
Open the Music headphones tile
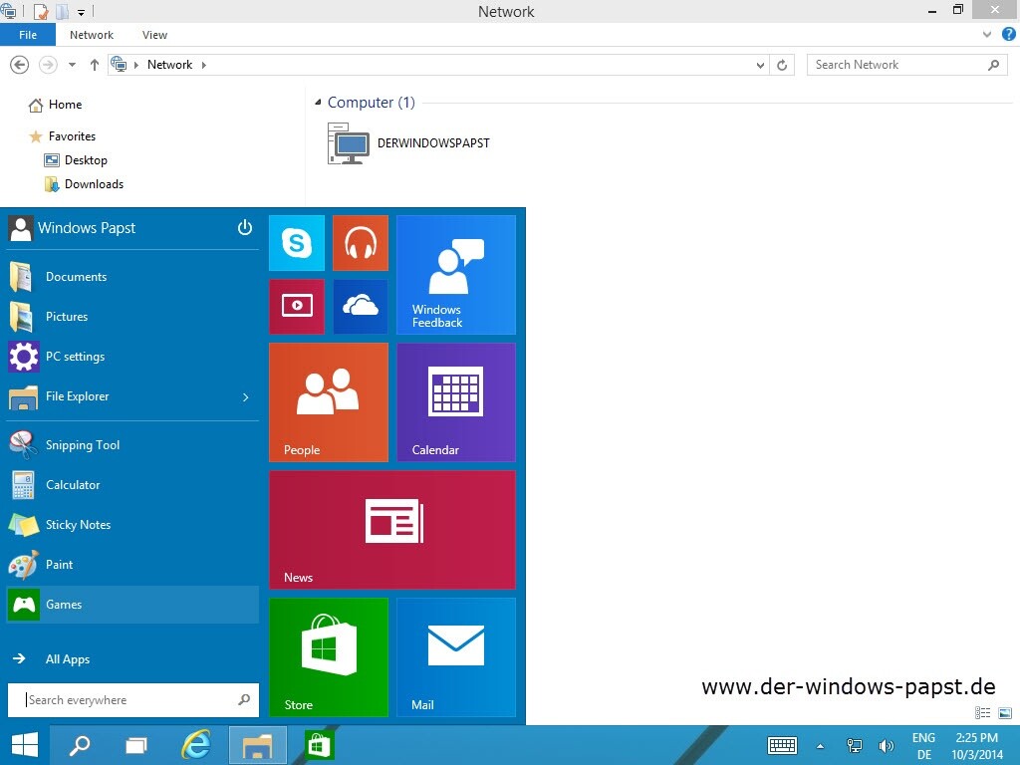[360, 243]
